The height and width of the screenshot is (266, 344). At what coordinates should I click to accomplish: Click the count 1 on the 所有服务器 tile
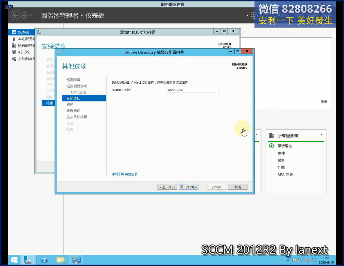[x=322, y=136]
